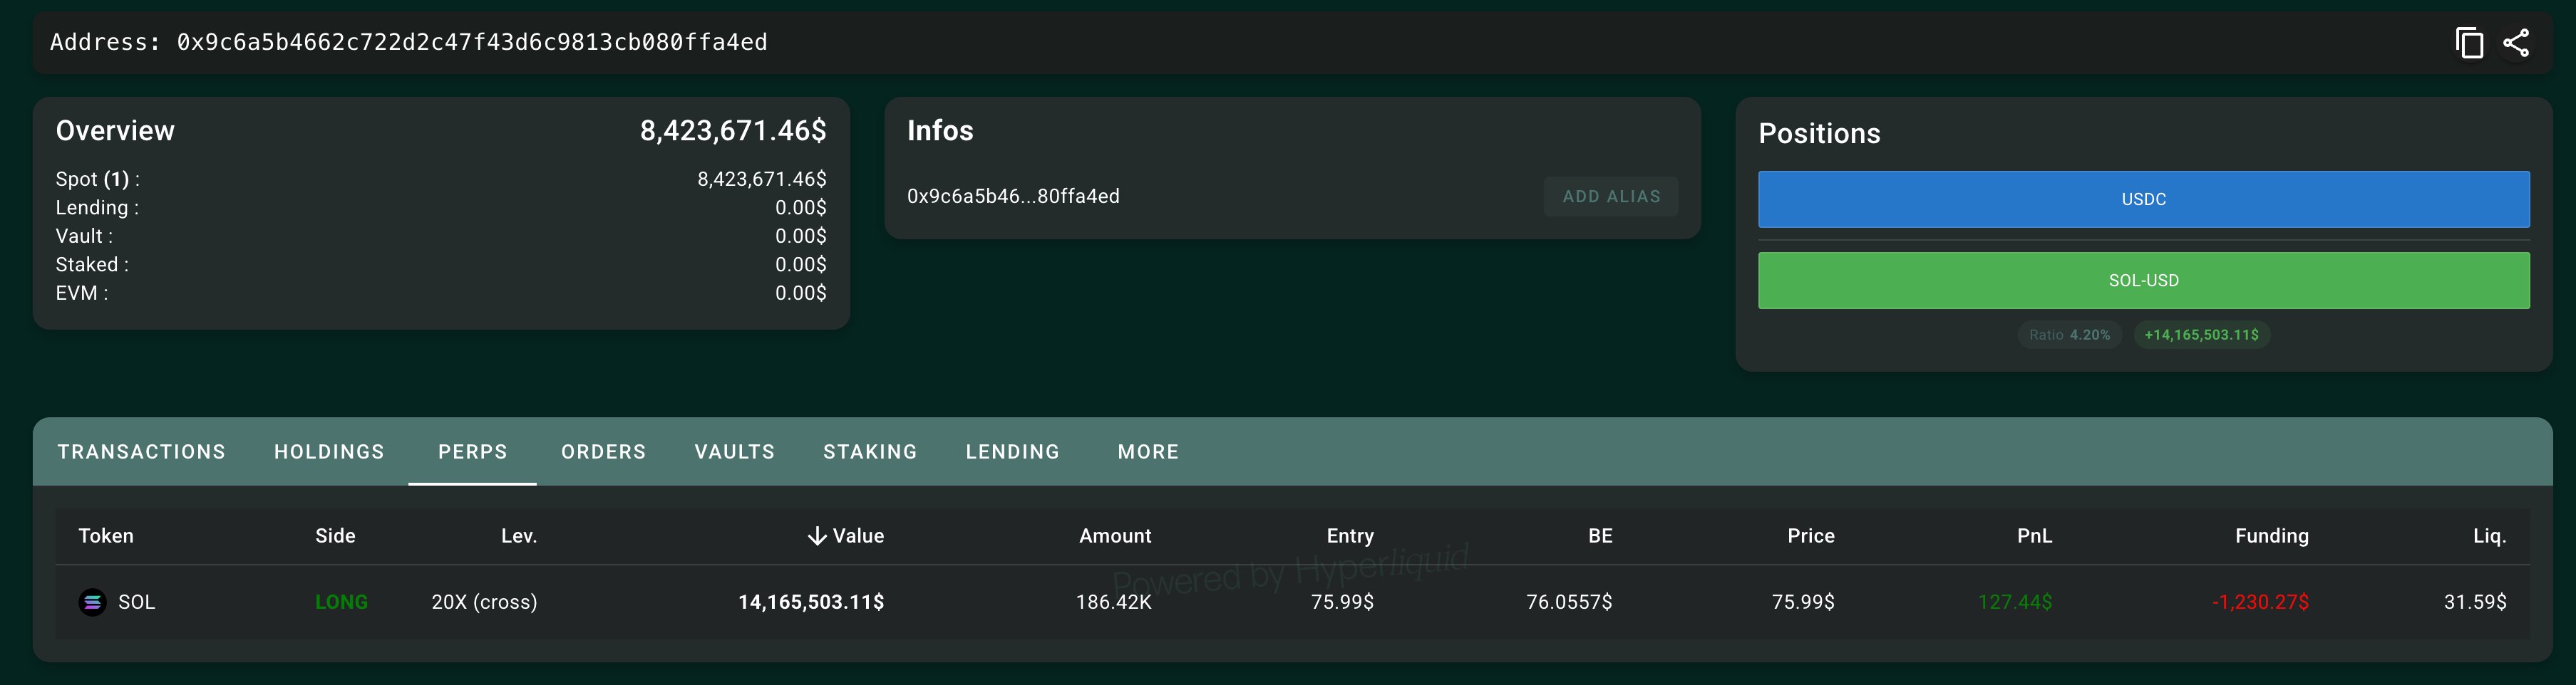Click the green SOL-USD position bar
Screen dimensions: 2576x685
point(2143,281)
